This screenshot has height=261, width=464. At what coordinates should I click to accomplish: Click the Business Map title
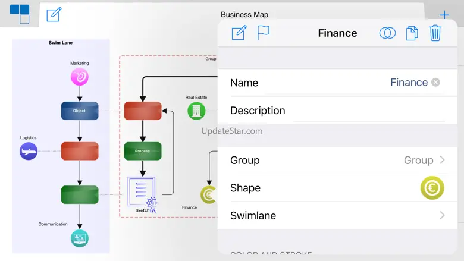tap(244, 14)
